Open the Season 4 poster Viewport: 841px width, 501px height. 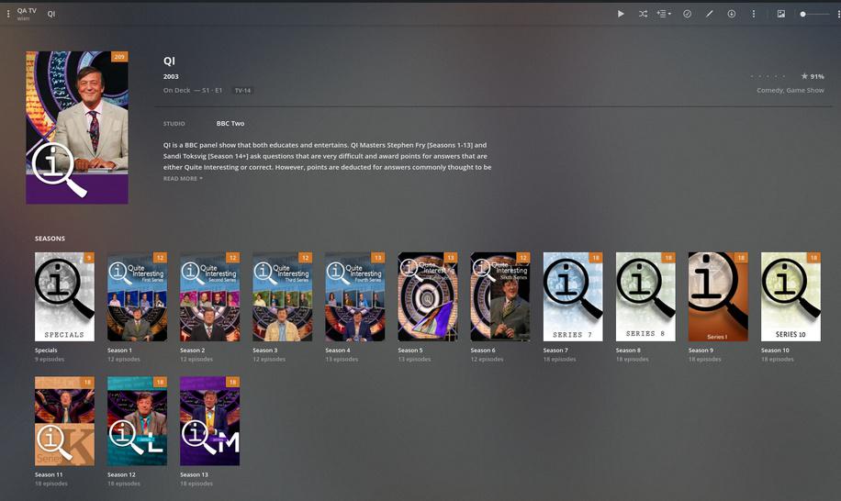tap(354, 297)
